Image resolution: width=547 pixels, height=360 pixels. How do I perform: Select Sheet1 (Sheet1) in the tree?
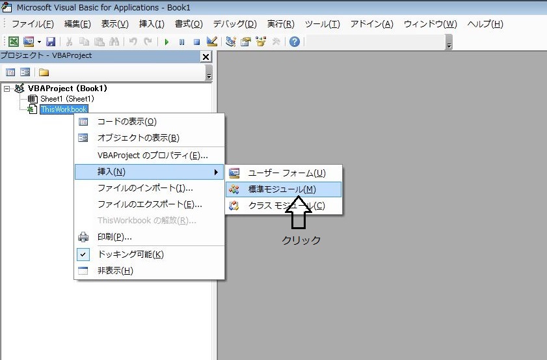(67, 99)
